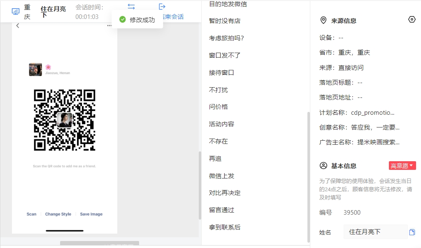Click the 来源 直接访问 row
The image size is (421, 248).
(341, 67)
